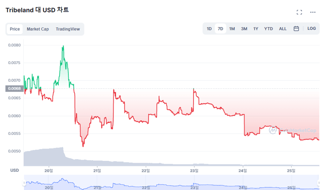Click the right handle of range navigator
This screenshot has height=190, width=324.
coord(318,183)
